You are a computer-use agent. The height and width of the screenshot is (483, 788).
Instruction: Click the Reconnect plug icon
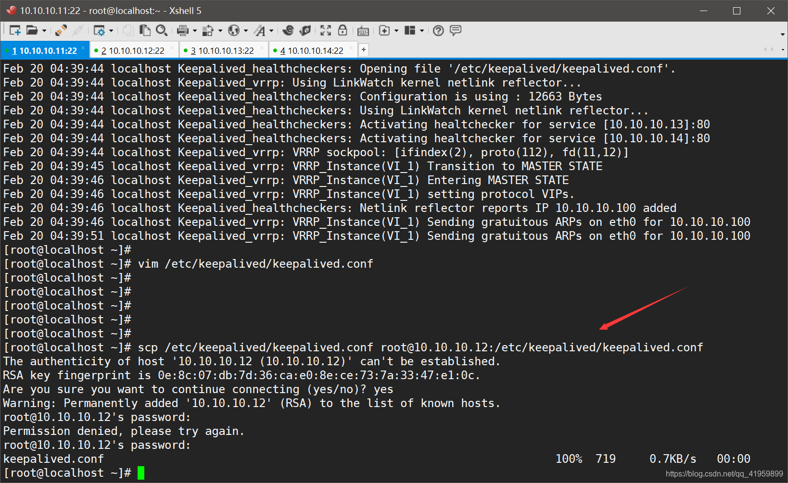(x=61, y=31)
